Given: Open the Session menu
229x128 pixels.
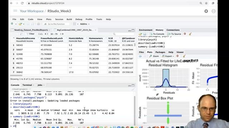Looking at the screenshot, I should click(x=59, y=19).
